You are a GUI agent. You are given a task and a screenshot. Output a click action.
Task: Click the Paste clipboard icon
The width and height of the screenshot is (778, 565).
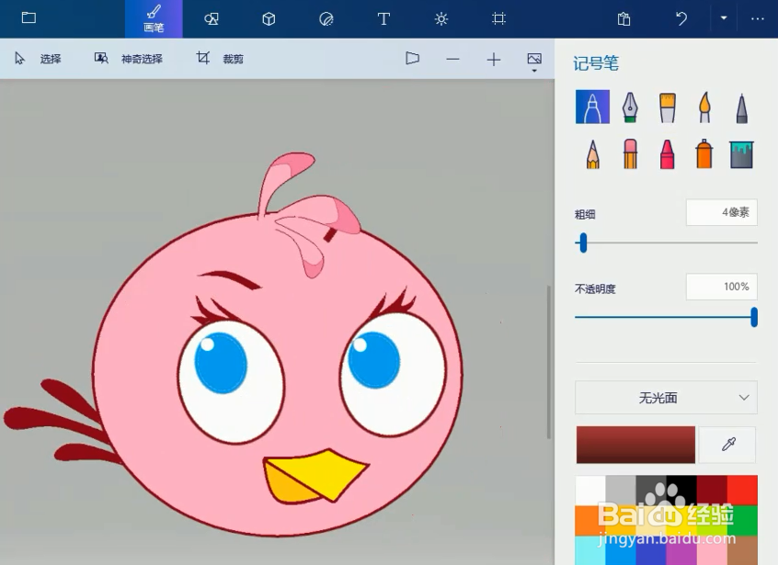coord(624,18)
